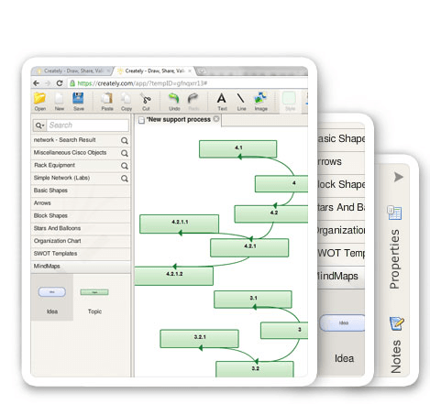The image size is (430, 404).
Task: Click the Search shapes input field
Action: [x=88, y=126]
